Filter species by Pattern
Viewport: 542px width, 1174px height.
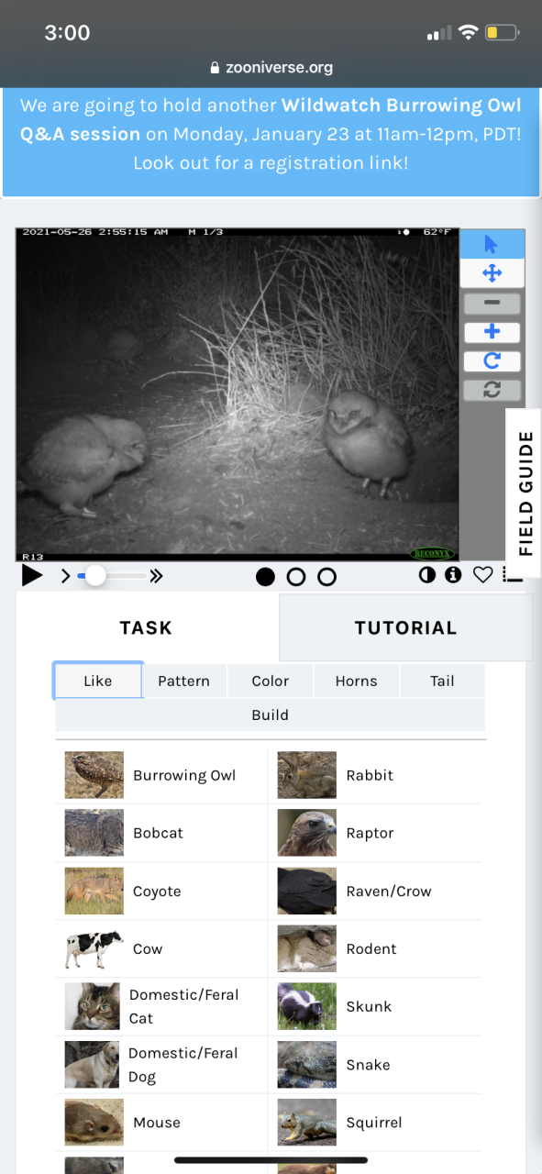[x=183, y=681]
